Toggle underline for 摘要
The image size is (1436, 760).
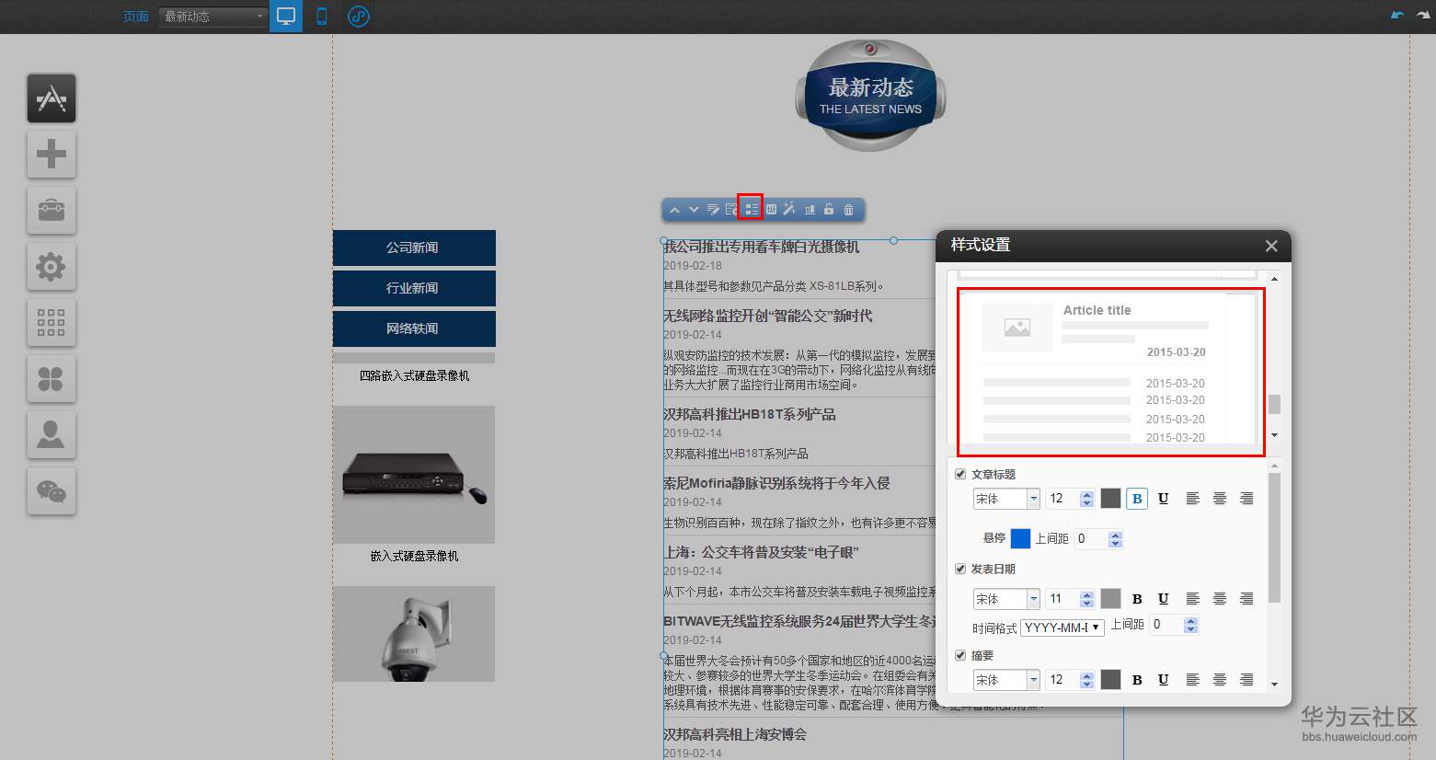click(x=1164, y=680)
